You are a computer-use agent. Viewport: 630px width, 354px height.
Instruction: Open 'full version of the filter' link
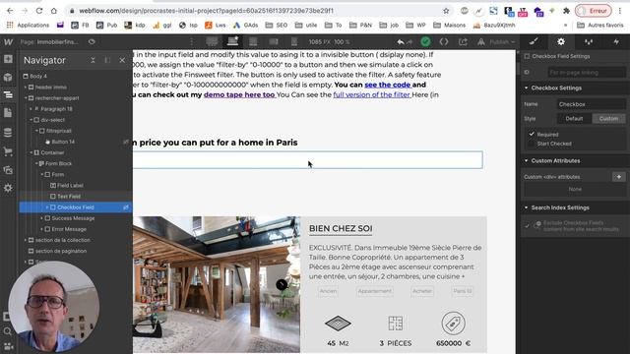click(x=372, y=94)
